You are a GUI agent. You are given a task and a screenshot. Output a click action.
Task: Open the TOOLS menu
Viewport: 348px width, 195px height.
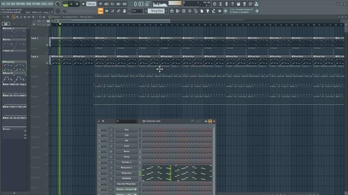click(45, 4)
